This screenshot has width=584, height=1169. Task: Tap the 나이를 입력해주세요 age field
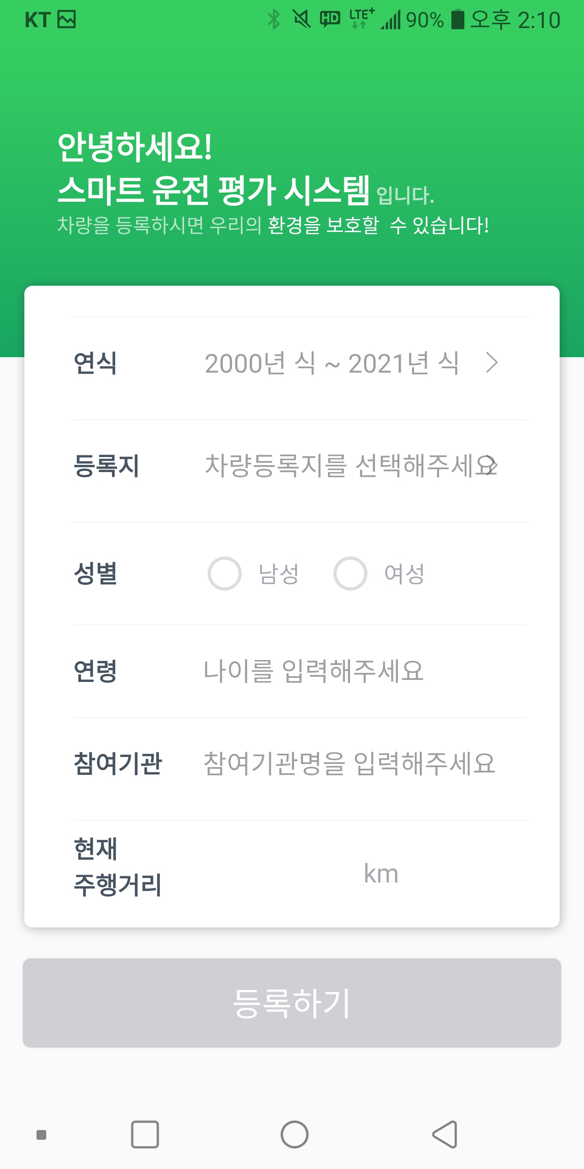(313, 671)
